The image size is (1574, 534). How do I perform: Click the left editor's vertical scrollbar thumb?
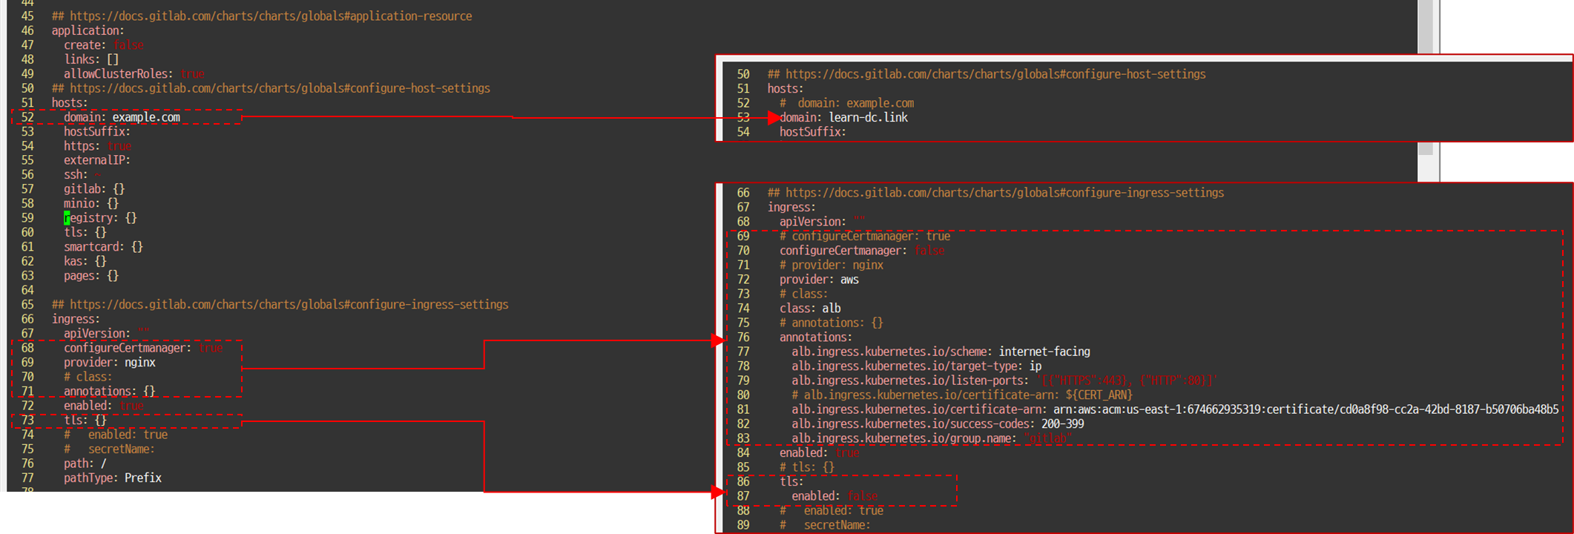pos(1426,77)
